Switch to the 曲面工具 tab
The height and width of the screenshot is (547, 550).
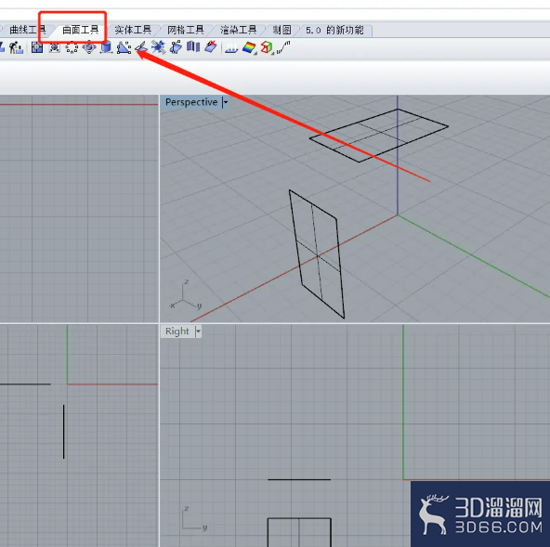pos(80,30)
